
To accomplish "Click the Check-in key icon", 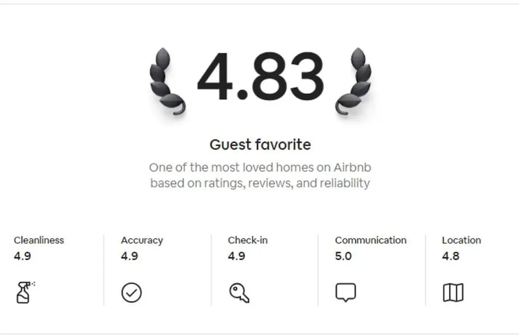I will click(239, 293).
